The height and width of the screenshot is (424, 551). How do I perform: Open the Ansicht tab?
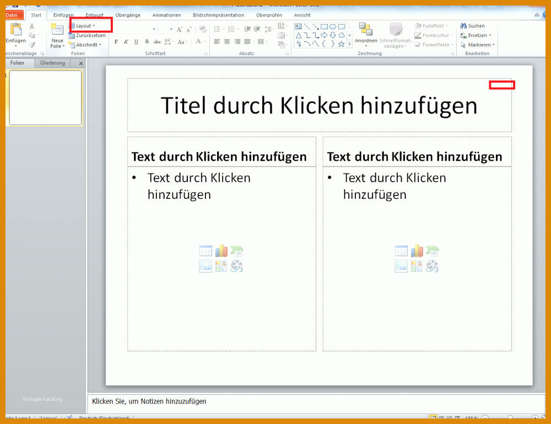[302, 15]
